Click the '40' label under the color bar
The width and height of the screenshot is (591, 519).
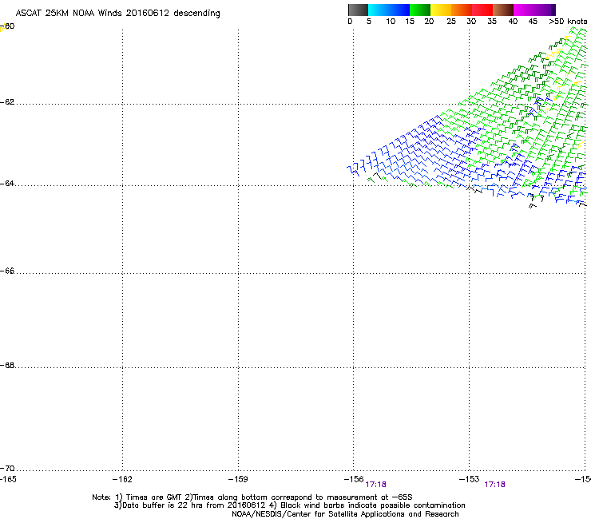pos(513,22)
